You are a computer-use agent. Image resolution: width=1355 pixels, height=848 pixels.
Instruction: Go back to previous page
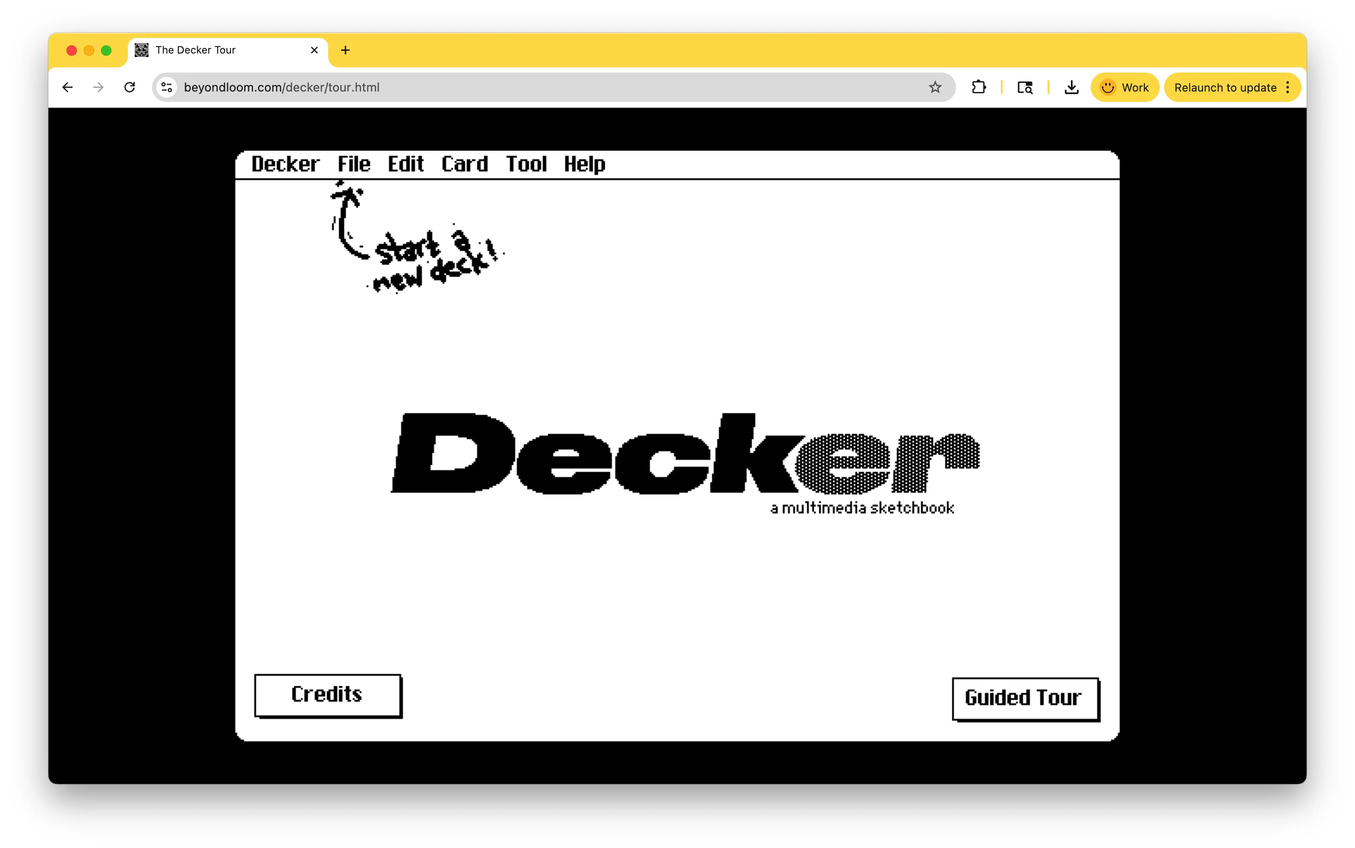pos(67,88)
